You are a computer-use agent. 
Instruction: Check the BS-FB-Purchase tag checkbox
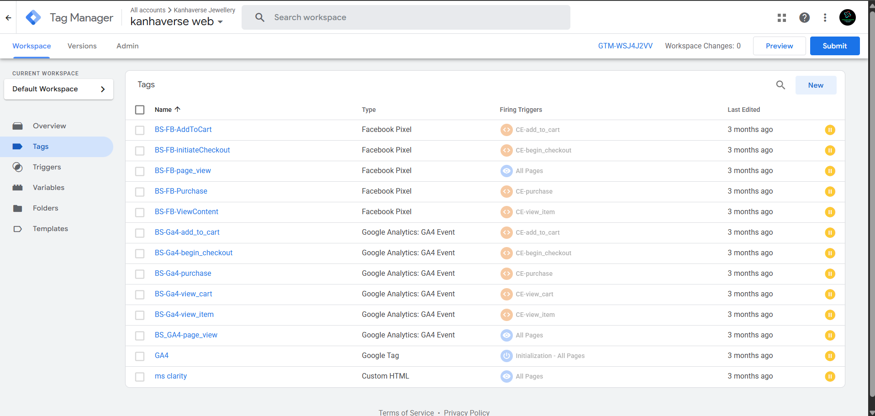pyautogui.click(x=140, y=192)
